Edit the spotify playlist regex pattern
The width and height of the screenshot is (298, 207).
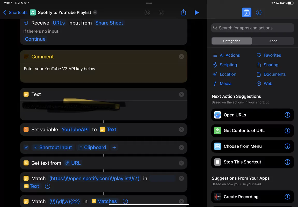point(95,179)
